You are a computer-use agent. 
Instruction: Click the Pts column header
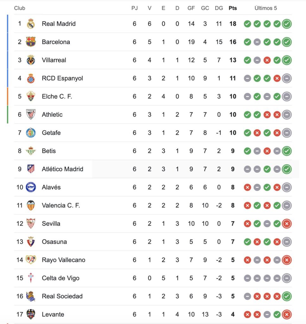(233, 8)
